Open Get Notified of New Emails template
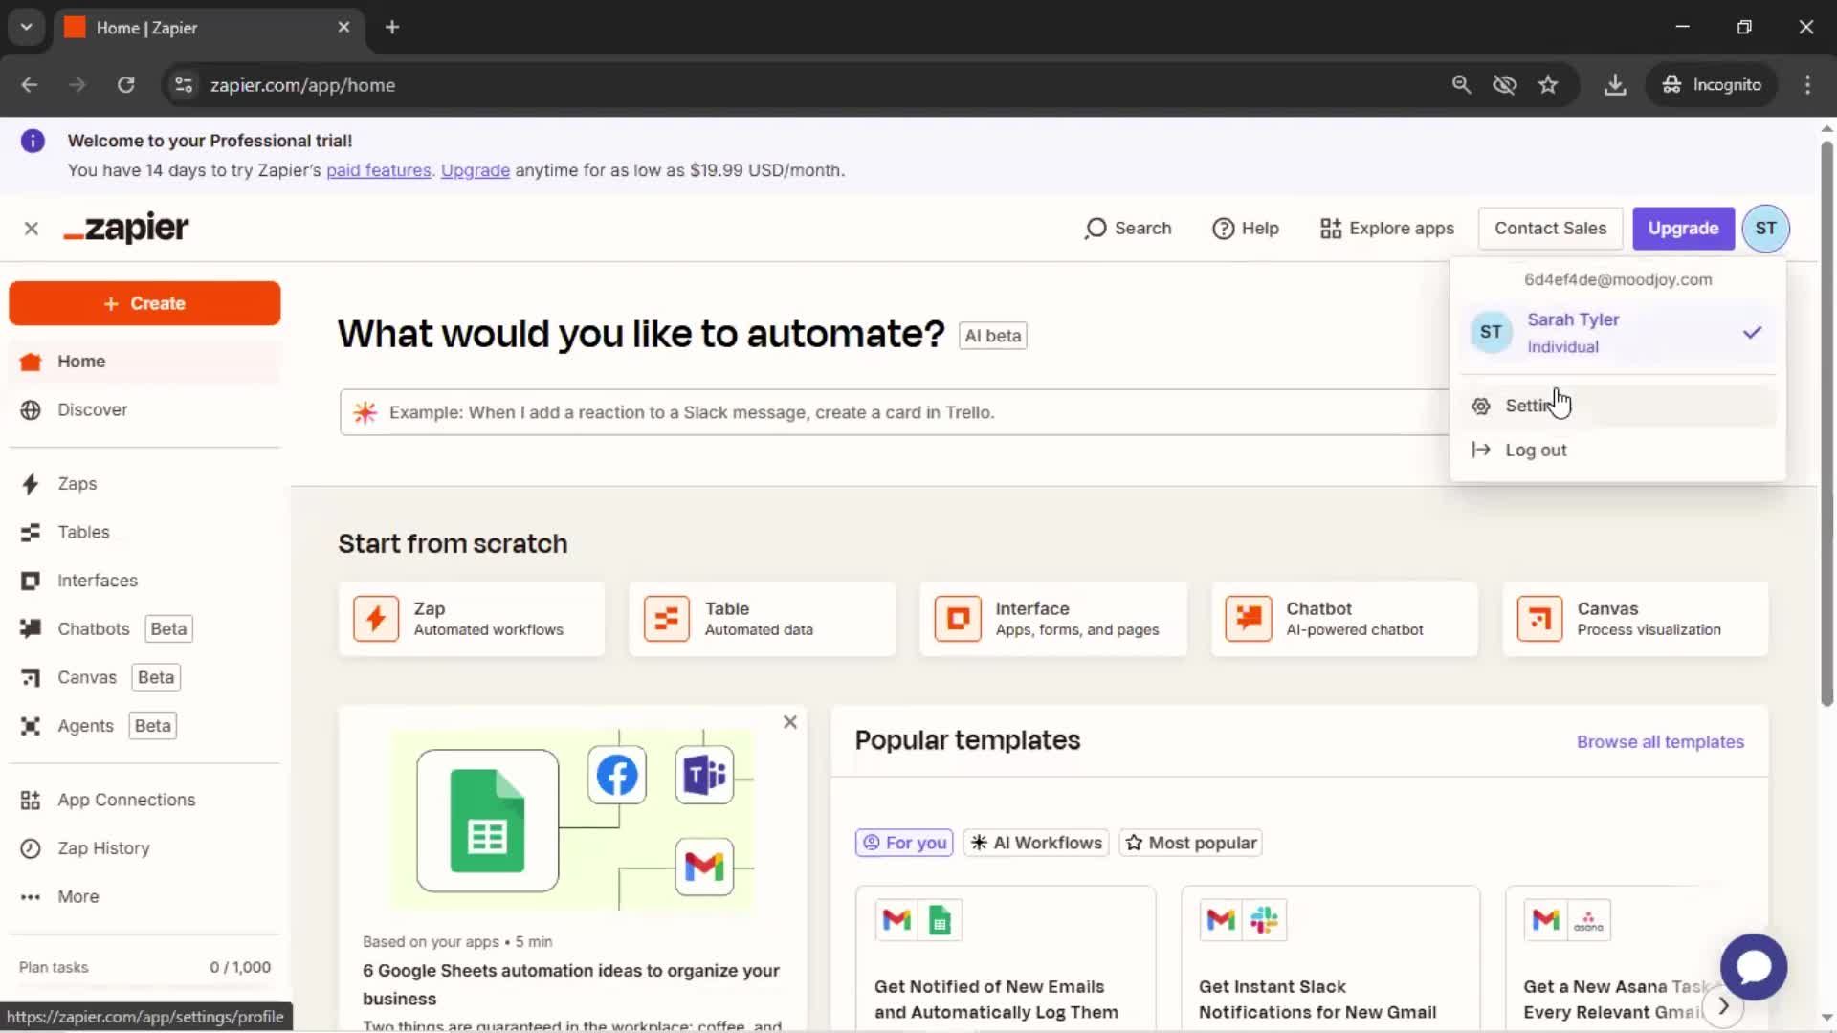The image size is (1837, 1033). [x=1006, y=958]
